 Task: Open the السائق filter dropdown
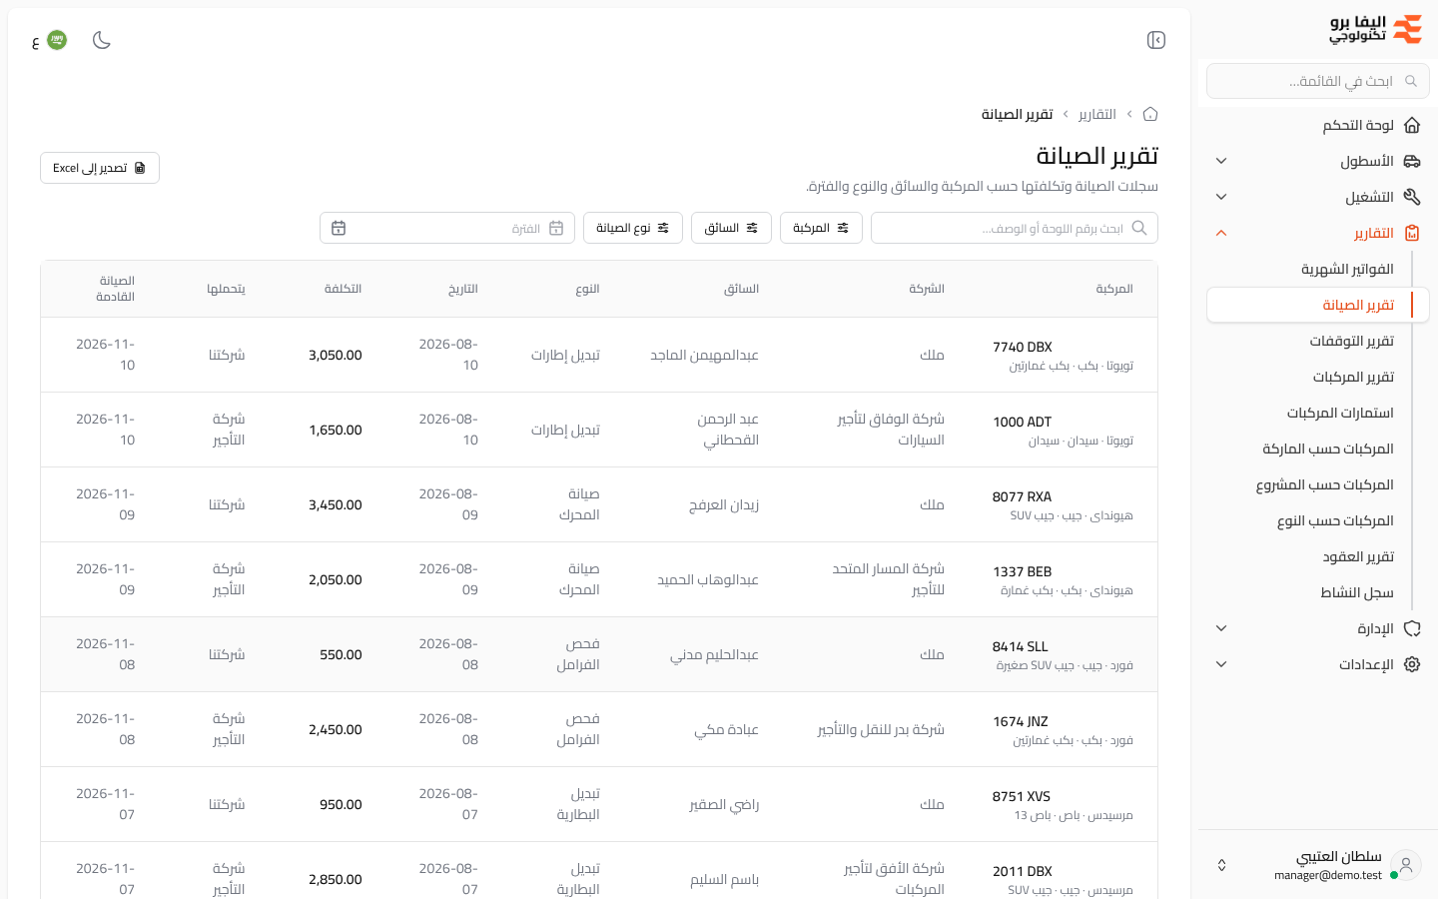(731, 228)
